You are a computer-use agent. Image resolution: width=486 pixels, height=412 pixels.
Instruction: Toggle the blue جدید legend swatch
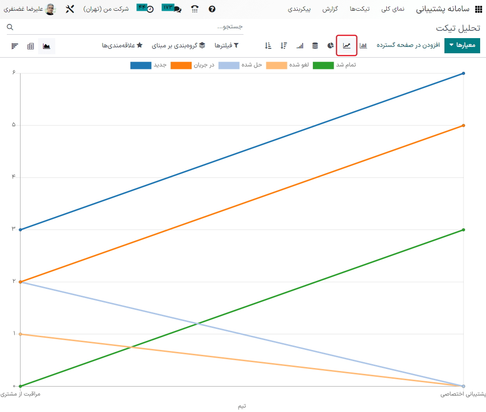coord(141,65)
